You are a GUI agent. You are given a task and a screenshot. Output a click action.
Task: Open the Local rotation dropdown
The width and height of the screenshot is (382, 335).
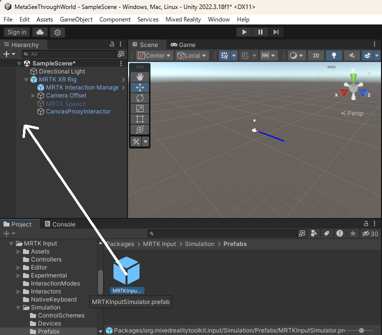tap(191, 55)
